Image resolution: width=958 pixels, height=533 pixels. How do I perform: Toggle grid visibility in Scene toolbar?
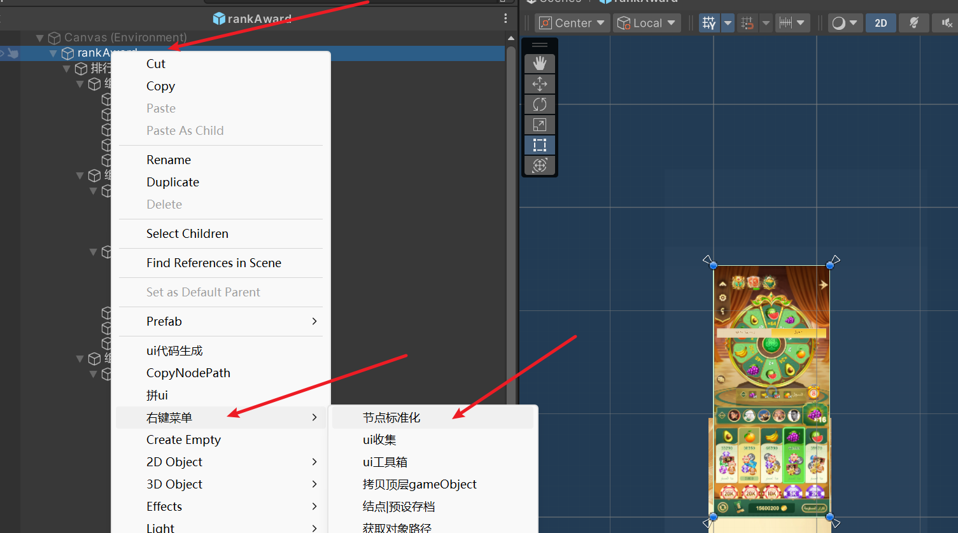[x=708, y=23]
